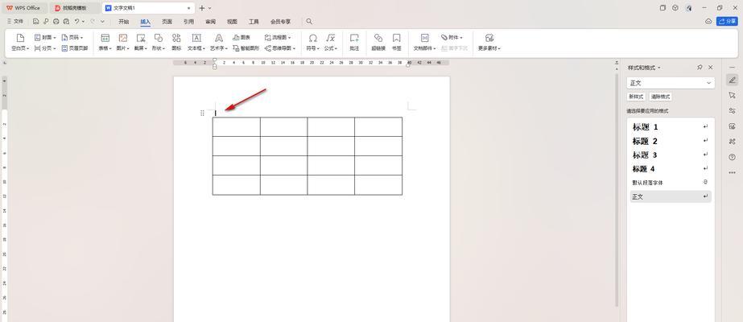Click the 智能图形 smart graphics button

tap(246, 48)
